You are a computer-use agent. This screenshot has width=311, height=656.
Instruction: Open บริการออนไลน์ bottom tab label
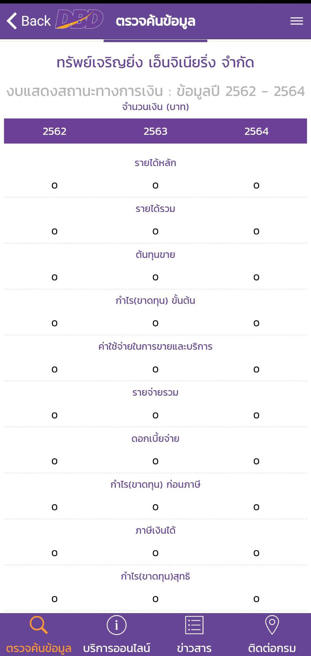116,648
